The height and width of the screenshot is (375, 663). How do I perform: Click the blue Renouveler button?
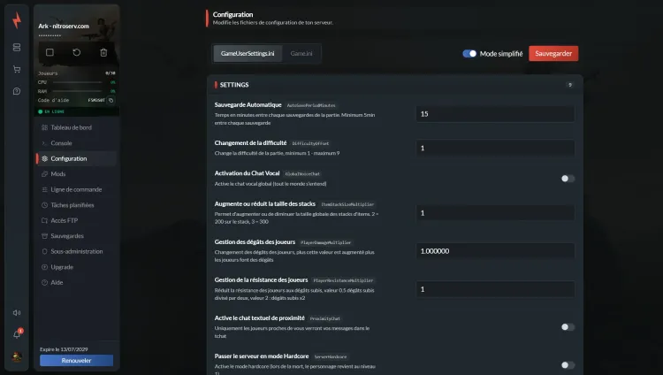(76, 361)
